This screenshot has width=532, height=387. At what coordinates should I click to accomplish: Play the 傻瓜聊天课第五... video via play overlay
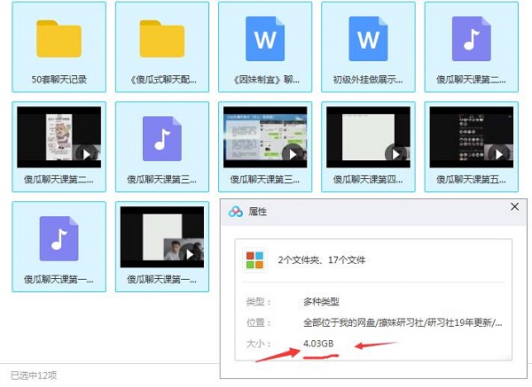[497, 155]
